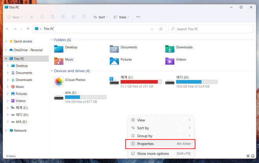Screen dimensions: 259x163
Task: Switch to details view in status bar
Action: coord(248,156)
